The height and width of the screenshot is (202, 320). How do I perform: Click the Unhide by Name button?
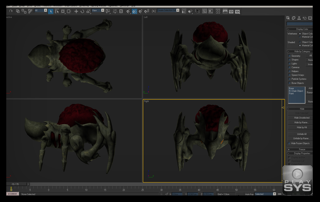pos(302,138)
